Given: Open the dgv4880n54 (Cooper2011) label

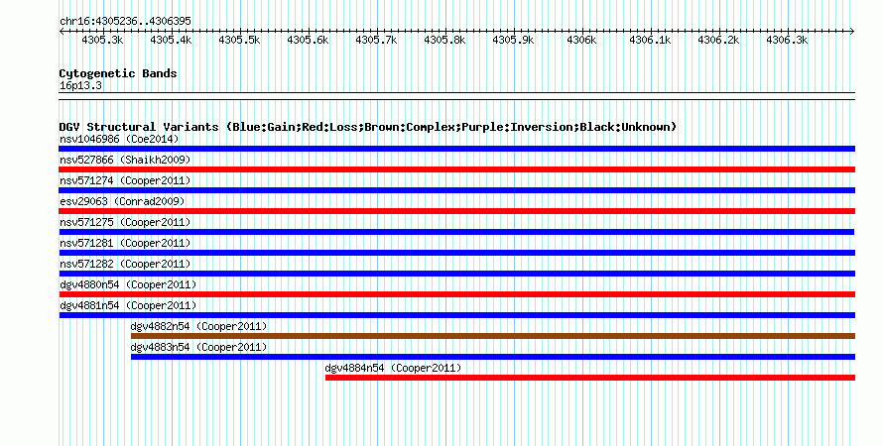Looking at the screenshot, I should [128, 284].
